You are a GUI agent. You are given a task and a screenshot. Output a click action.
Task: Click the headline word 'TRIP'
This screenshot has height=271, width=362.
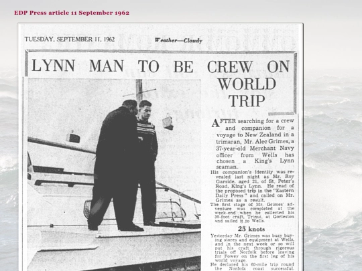247,101
